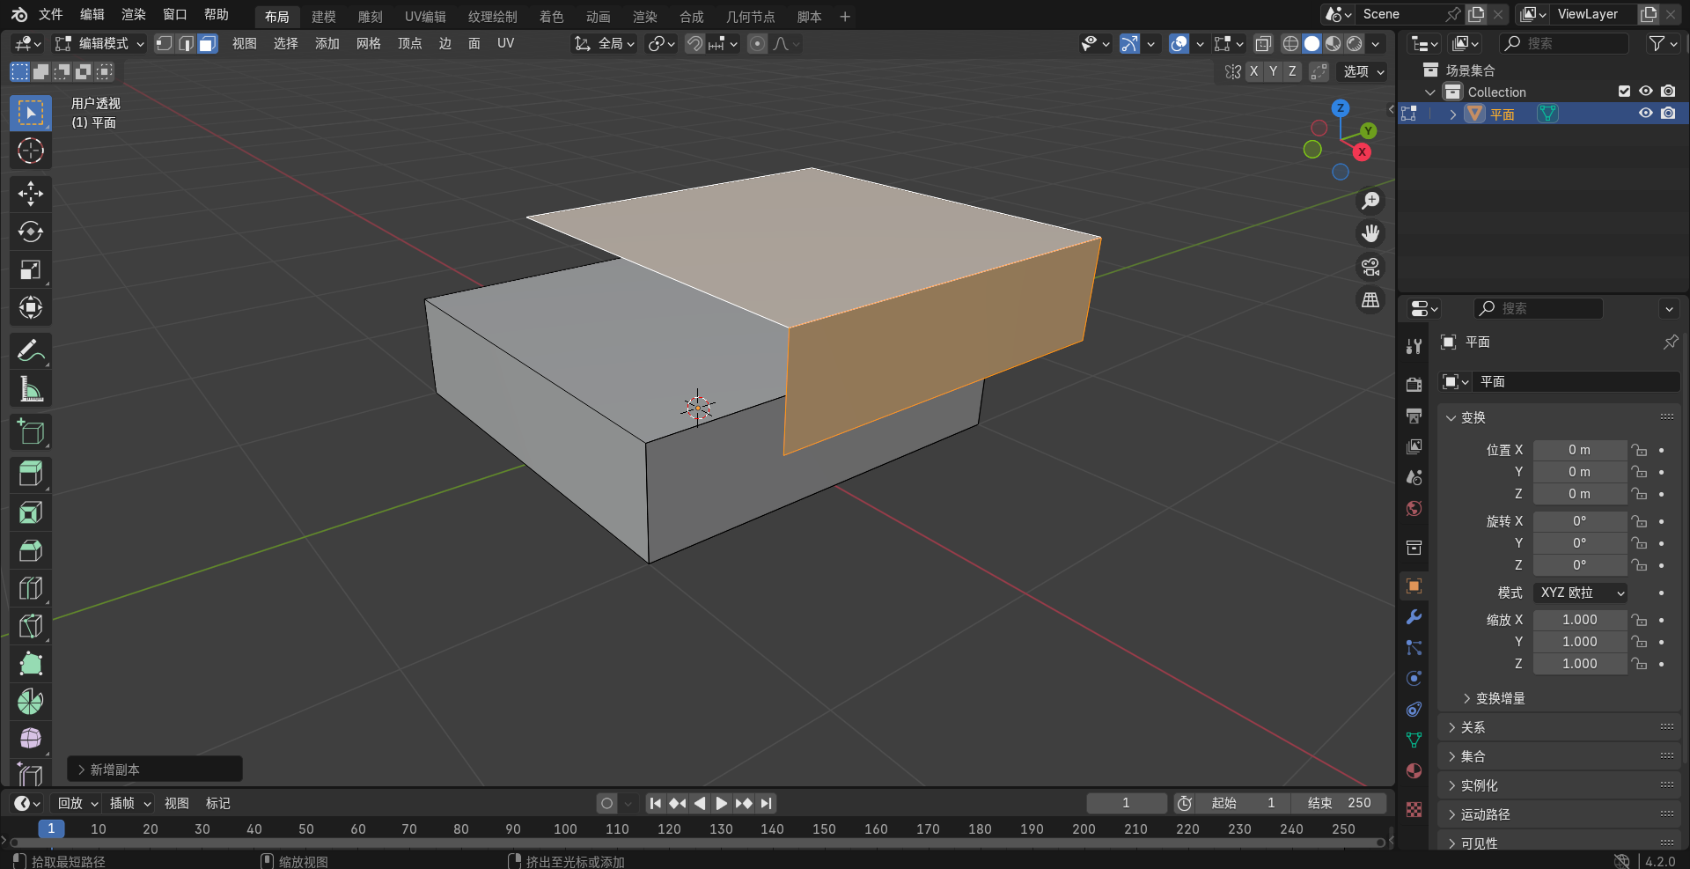Click the 缩放 X value field
This screenshot has width=1690, height=869.
pos(1580,620)
